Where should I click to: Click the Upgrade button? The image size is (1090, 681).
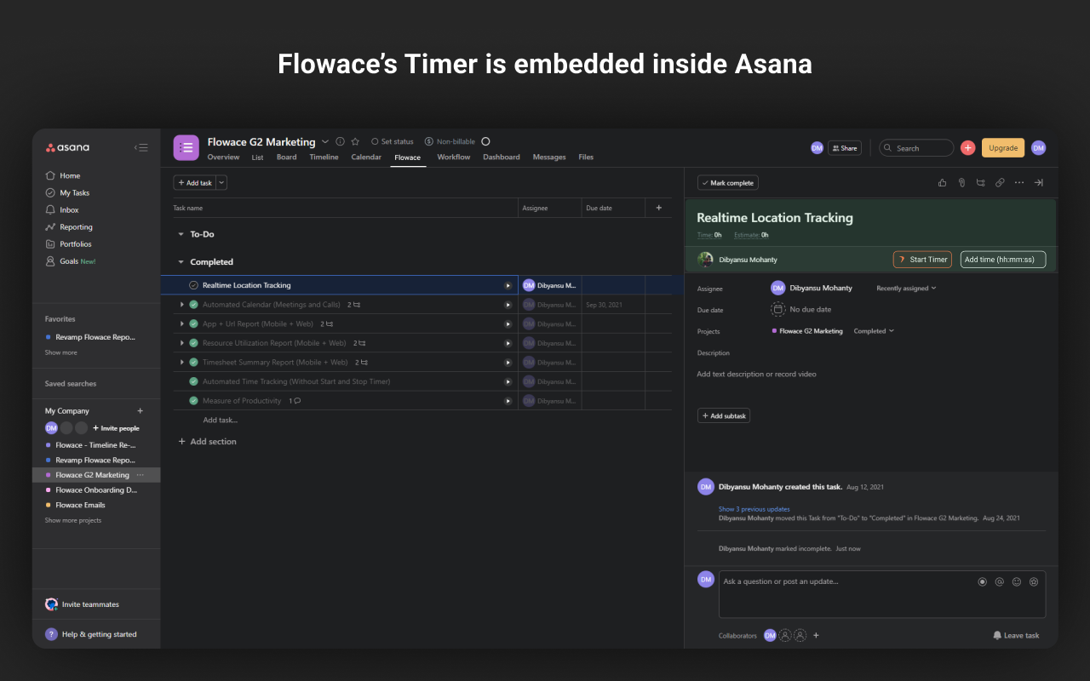click(x=1003, y=148)
